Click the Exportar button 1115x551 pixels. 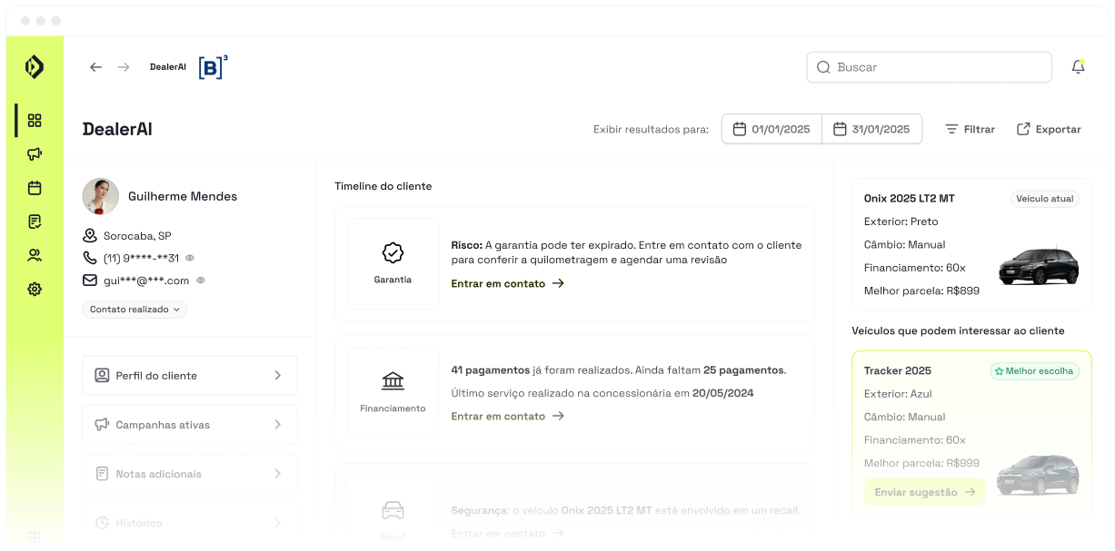click(x=1049, y=129)
